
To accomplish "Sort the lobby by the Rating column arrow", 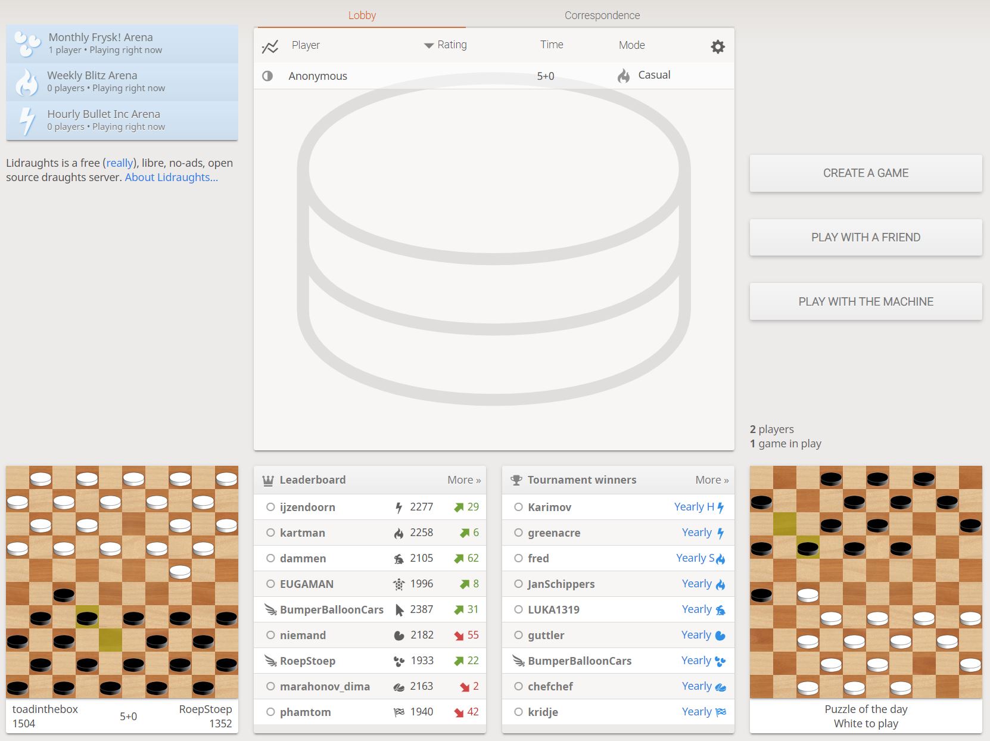I will pos(428,46).
